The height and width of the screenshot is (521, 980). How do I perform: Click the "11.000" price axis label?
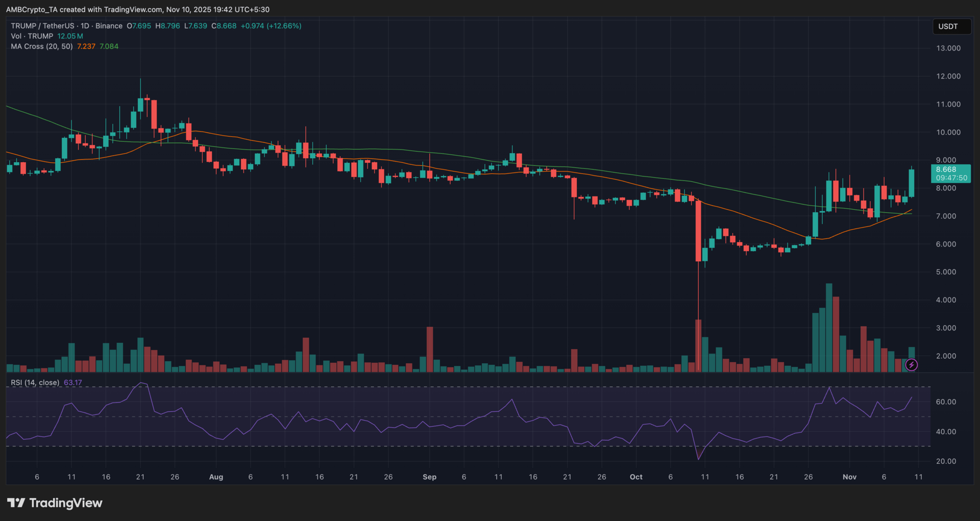[948, 104]
